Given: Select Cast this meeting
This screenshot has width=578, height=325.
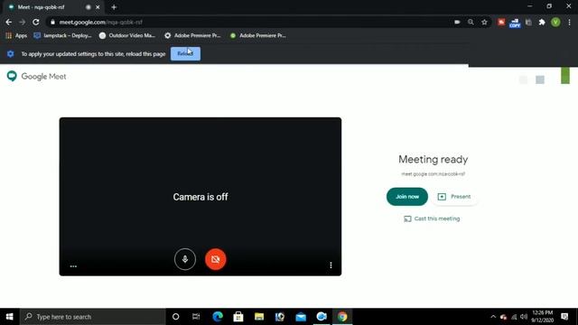Looking at the screenshot, I should [432, 218].
